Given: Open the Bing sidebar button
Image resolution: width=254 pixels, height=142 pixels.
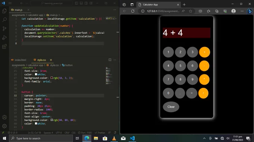Looking at the screenshot, I should point(250,11).
